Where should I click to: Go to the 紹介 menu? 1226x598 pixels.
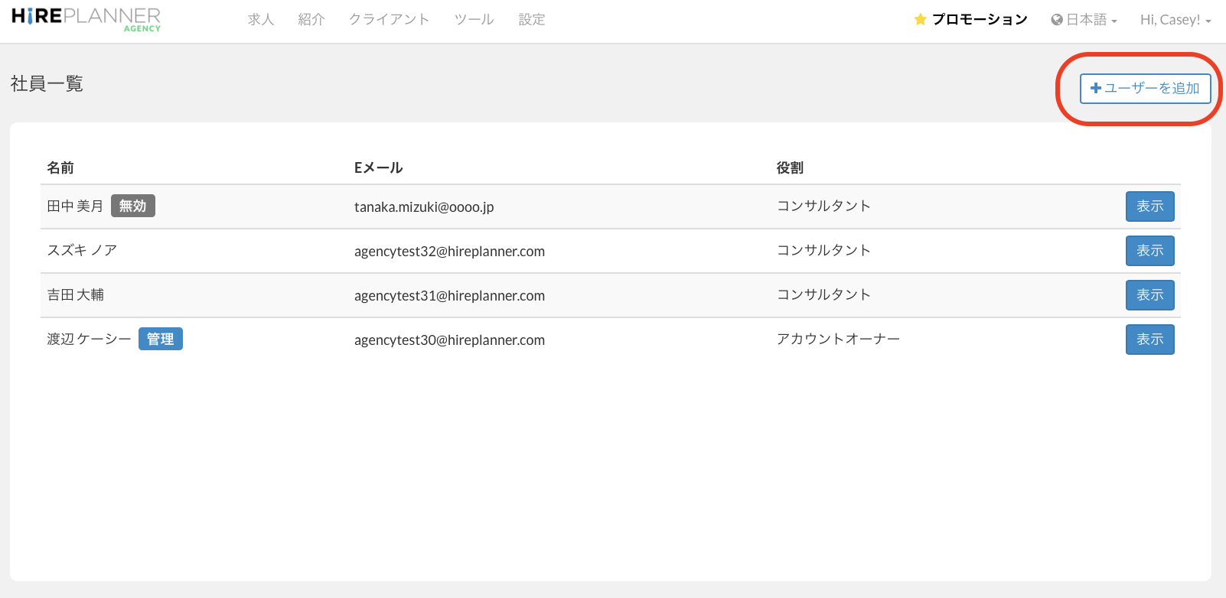click(311, 20)
